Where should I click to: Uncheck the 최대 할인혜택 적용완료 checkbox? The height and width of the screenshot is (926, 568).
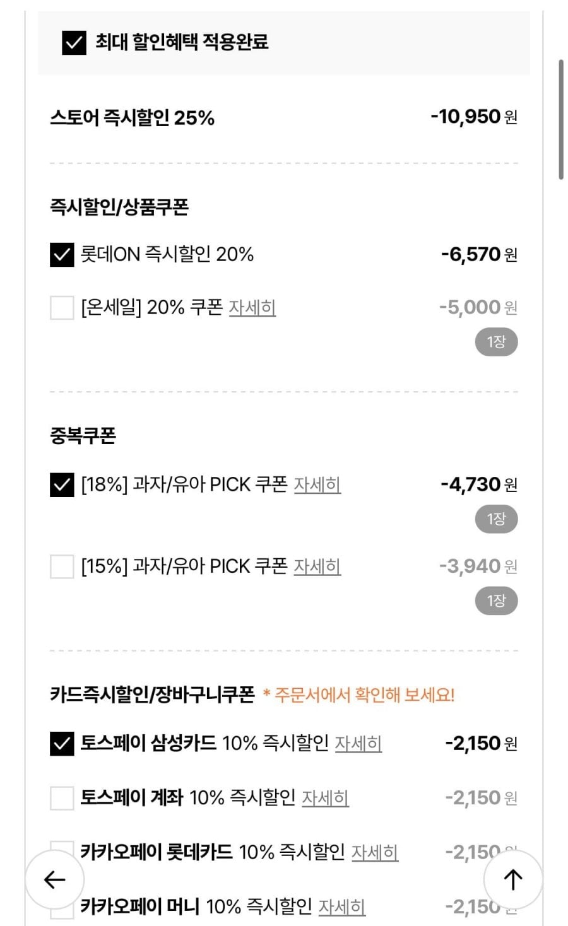coord(74,43)
